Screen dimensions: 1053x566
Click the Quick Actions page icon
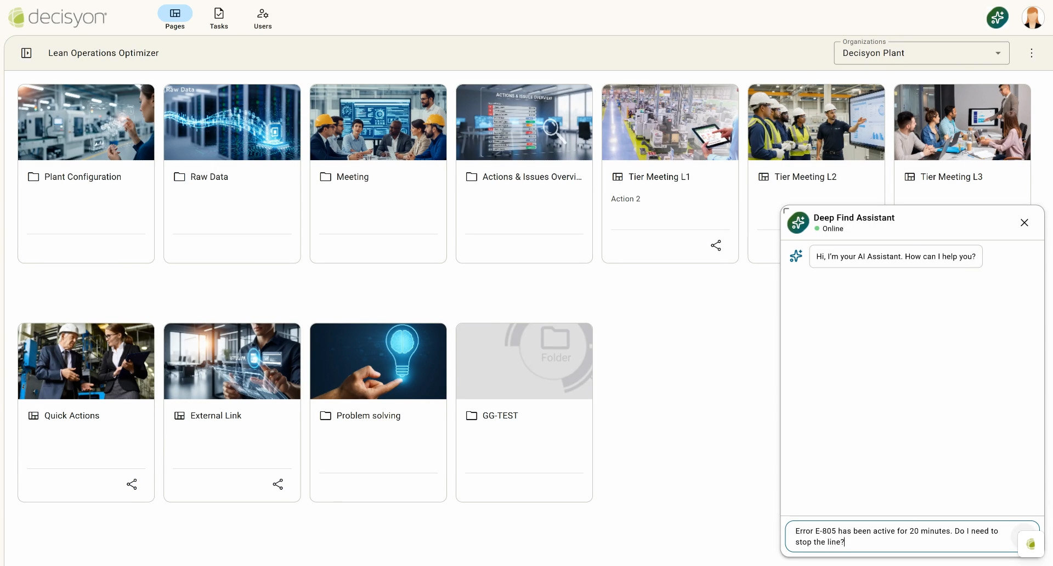[x=33, y=416]
